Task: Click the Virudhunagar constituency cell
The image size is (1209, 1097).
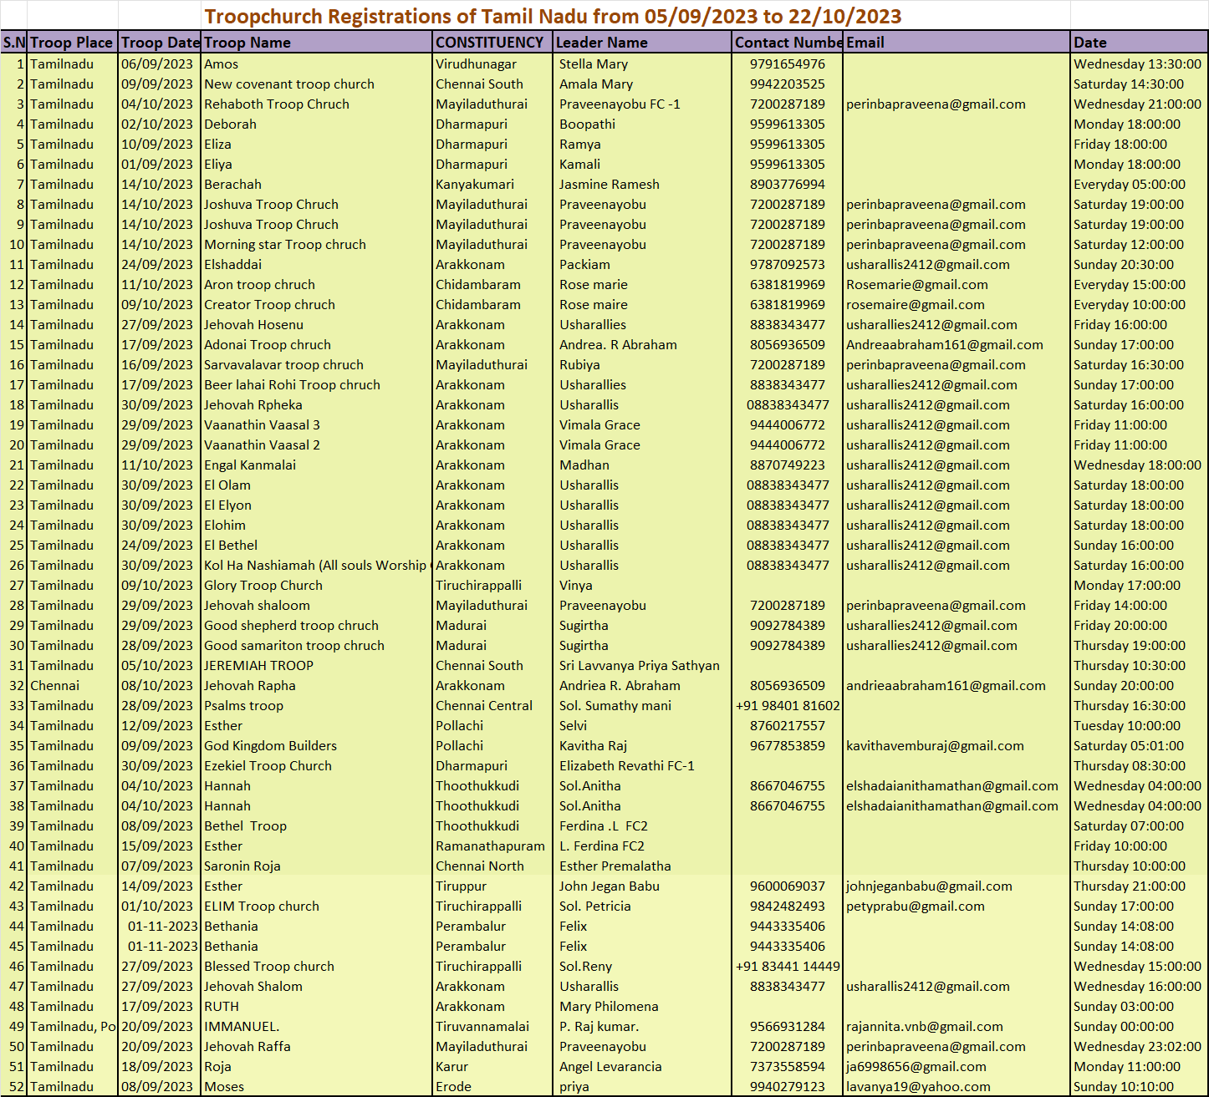Action: pos(476,64)
